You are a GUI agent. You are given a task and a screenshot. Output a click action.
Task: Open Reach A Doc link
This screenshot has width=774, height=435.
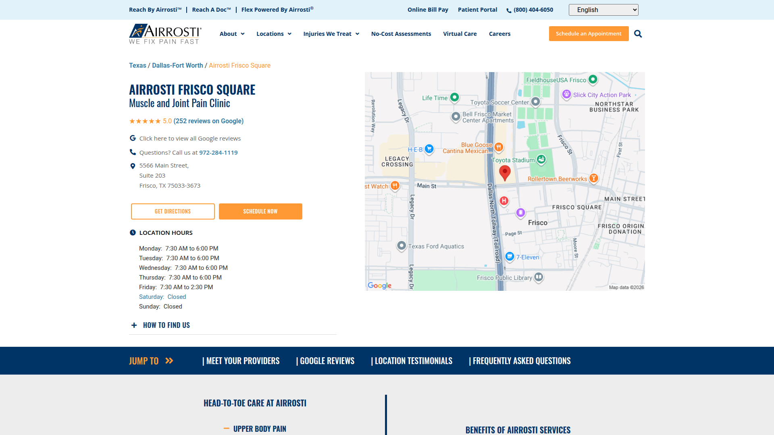[x=212, y=10]
